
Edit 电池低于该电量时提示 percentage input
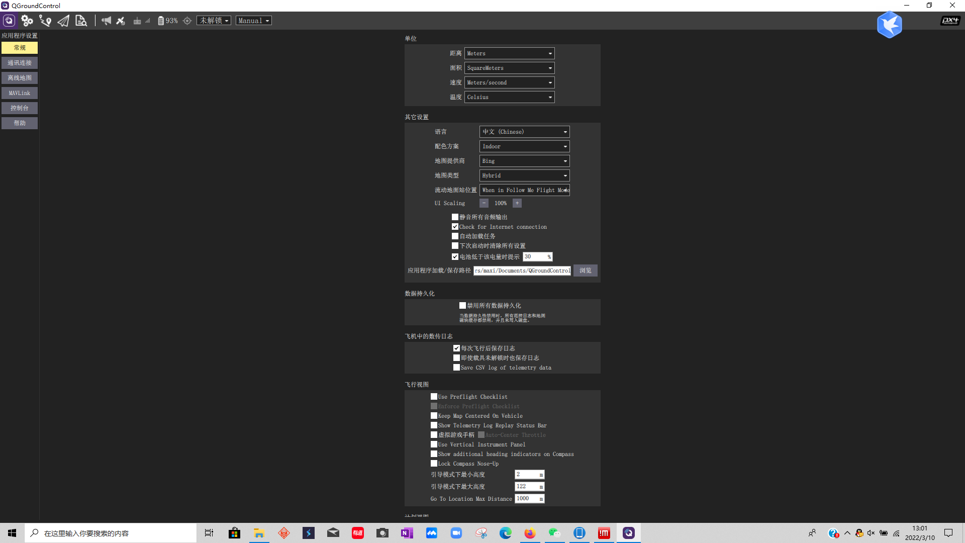pos(534,256)
